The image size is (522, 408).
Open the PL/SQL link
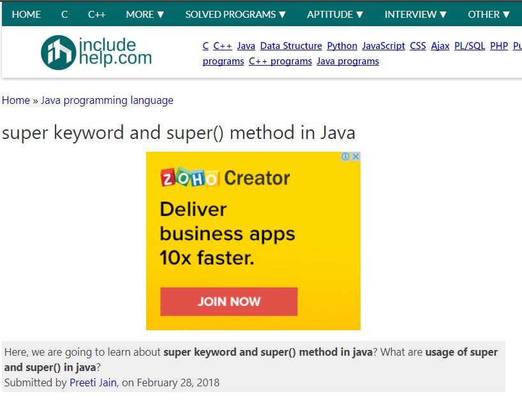pos(470,45)
